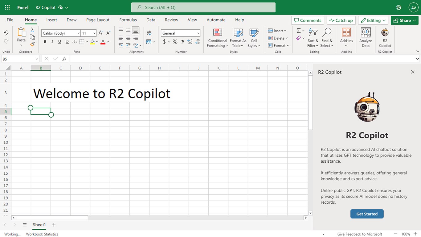Open Workbook Statistics

[x=42, y=234]
